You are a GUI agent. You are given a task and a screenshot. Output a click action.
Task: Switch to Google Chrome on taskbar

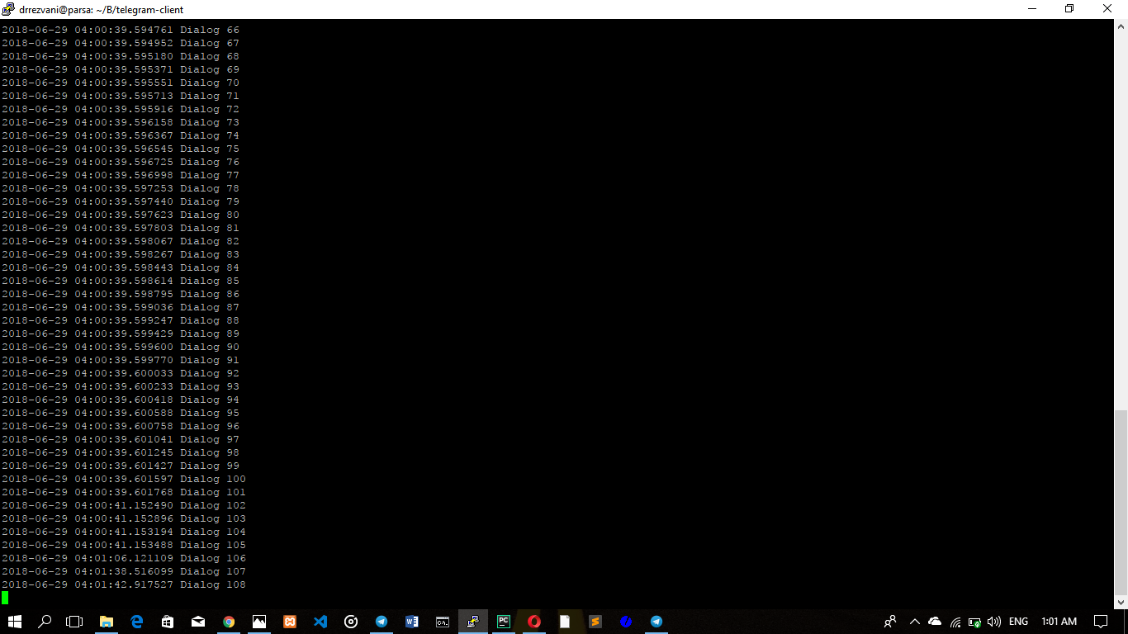[x=229, y=621]
